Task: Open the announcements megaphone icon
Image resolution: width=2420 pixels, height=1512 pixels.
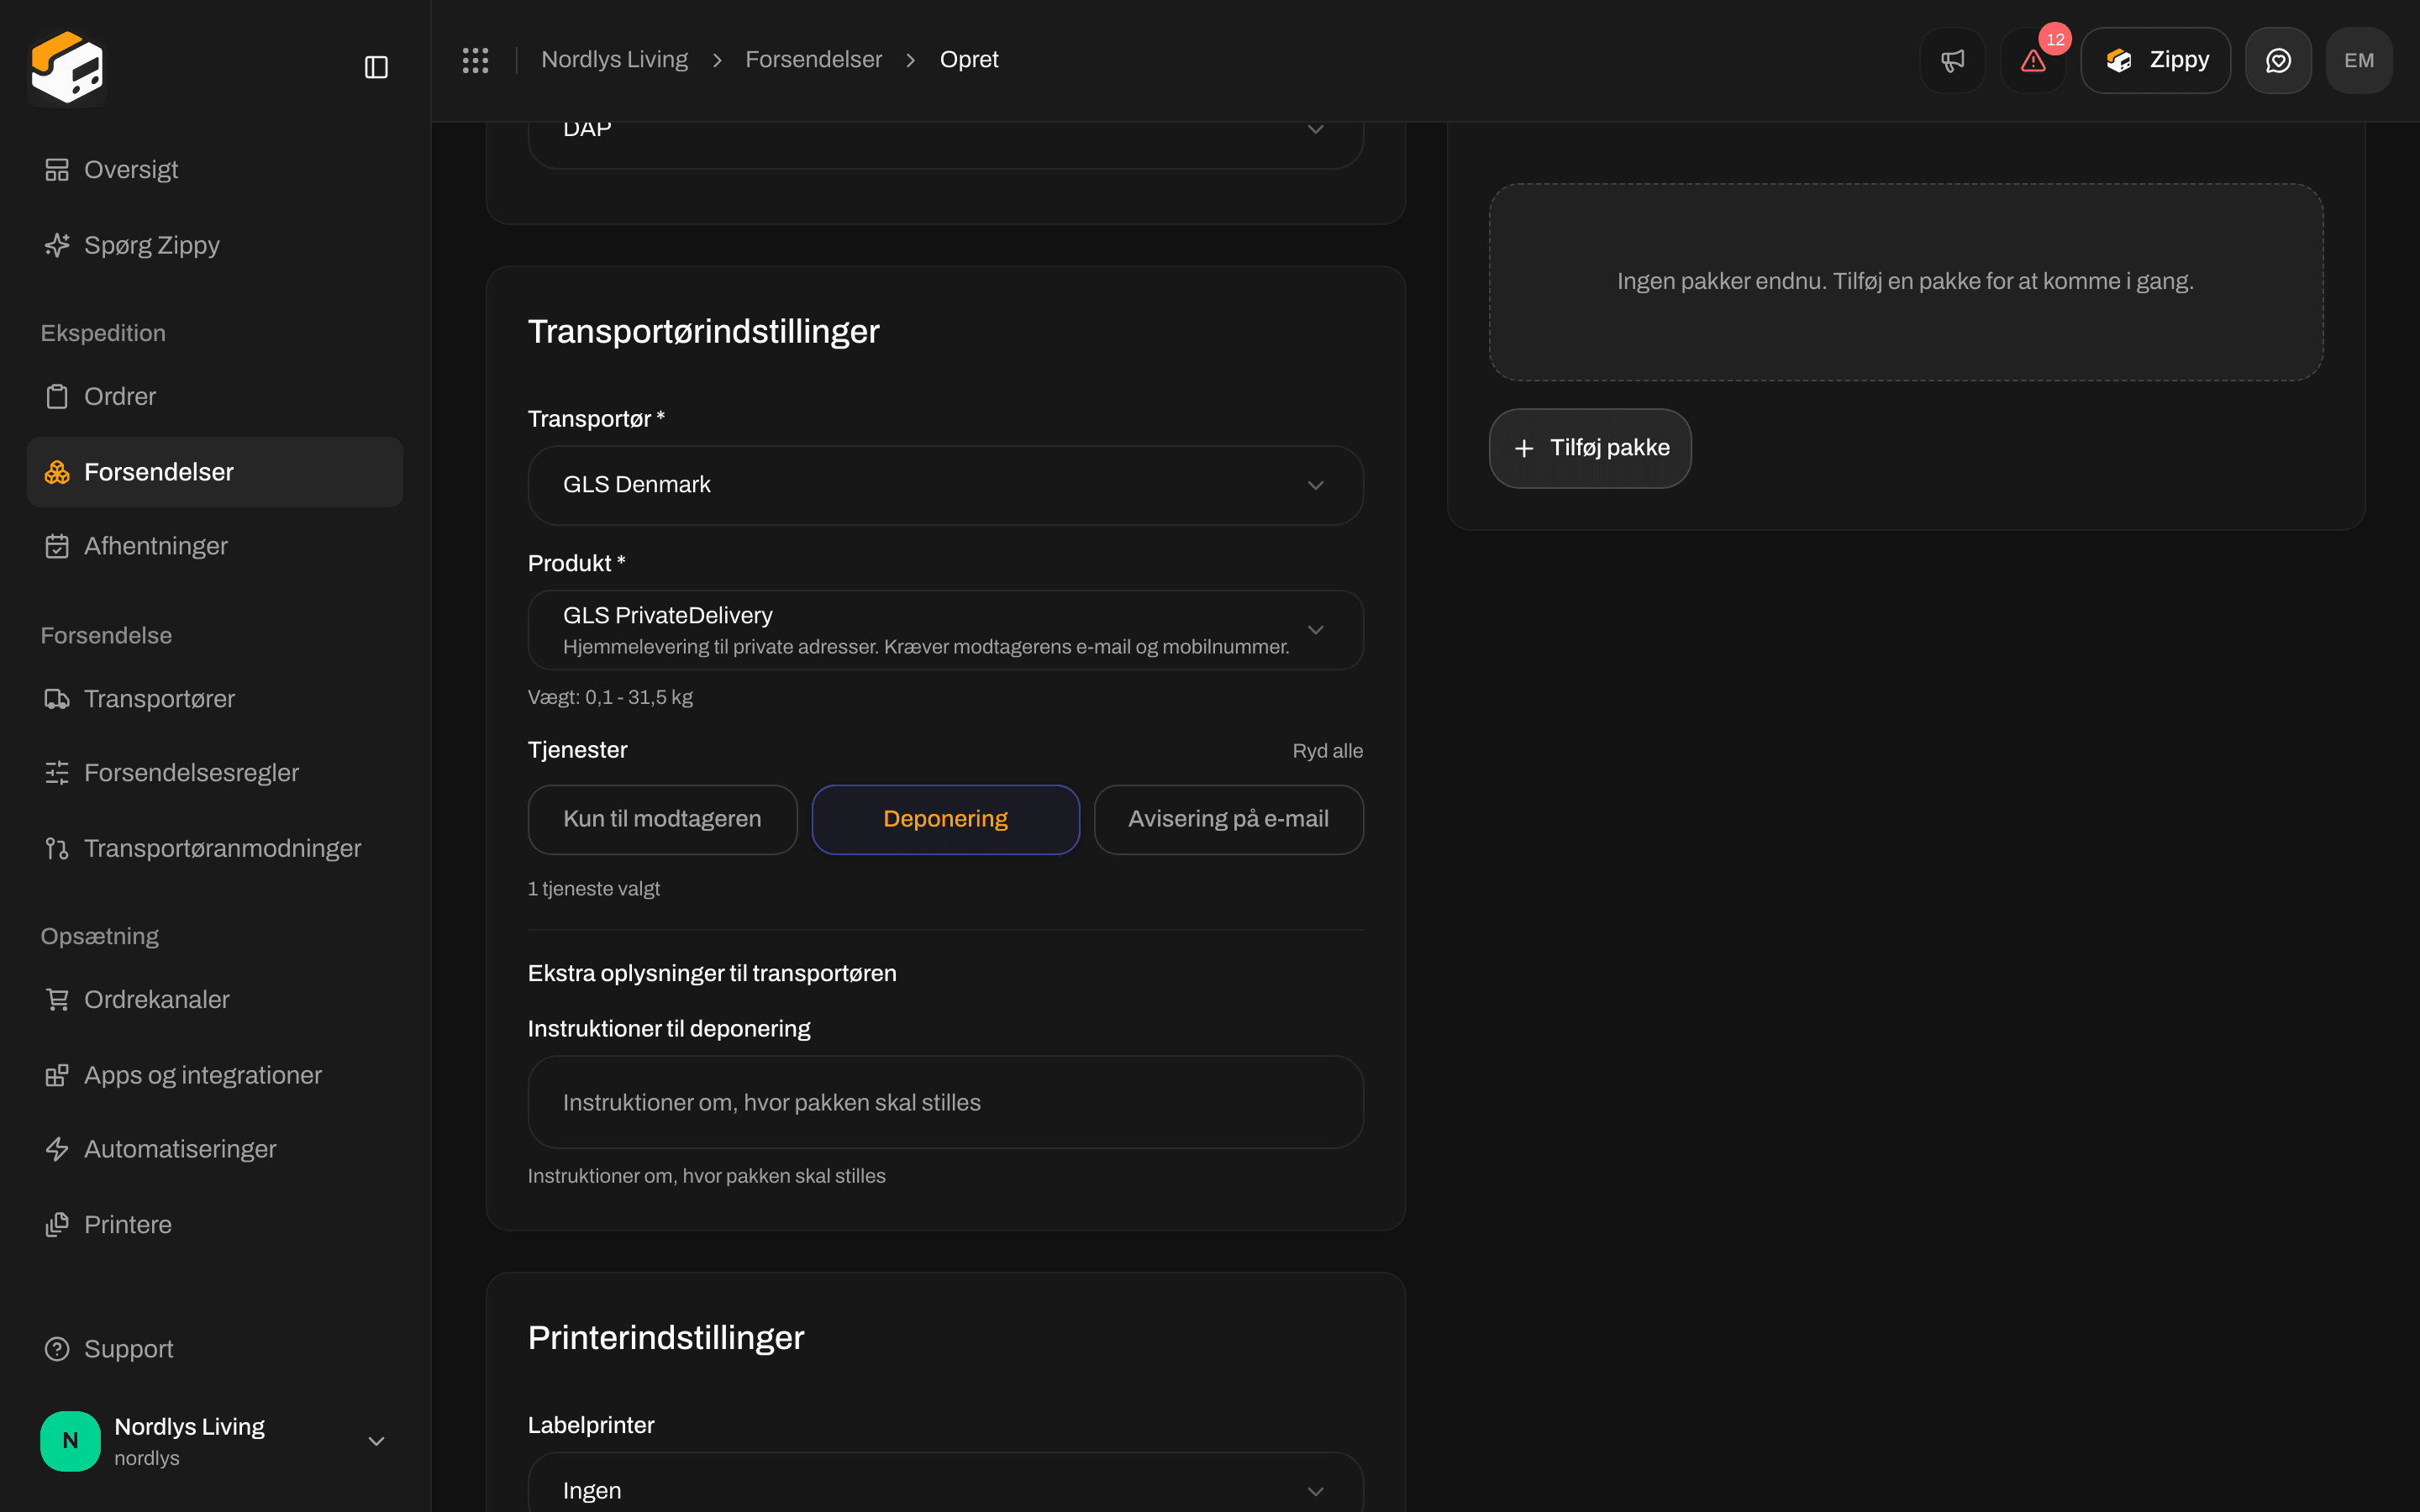Action: [1952, 60]
